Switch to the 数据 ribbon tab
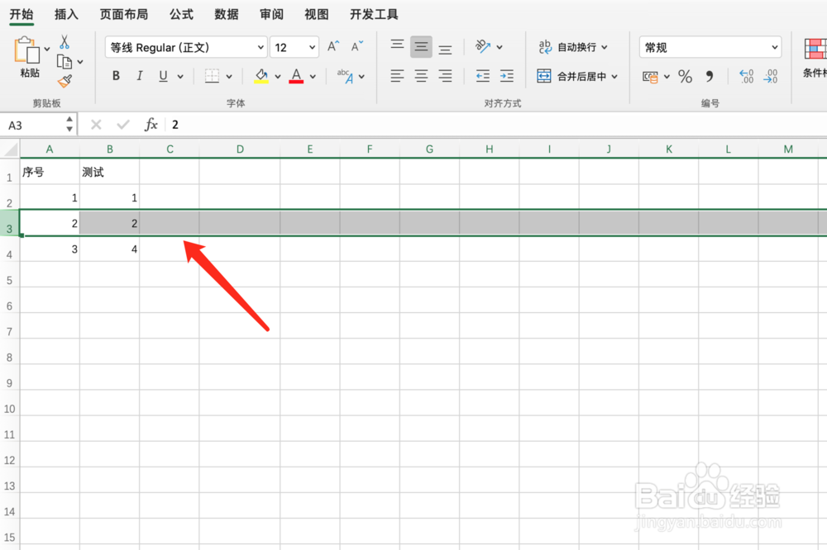This screenshot has width=827, height=550. click(x=225, y=14)
